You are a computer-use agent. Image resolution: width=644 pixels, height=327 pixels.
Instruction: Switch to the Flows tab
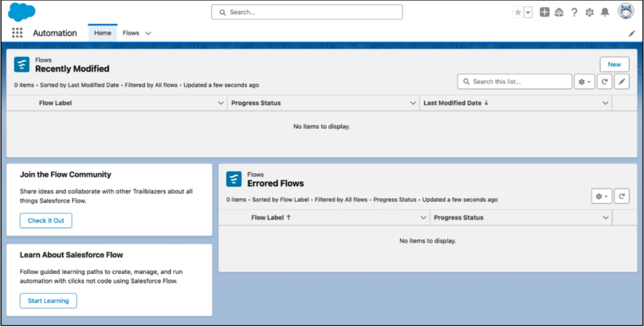131,33
